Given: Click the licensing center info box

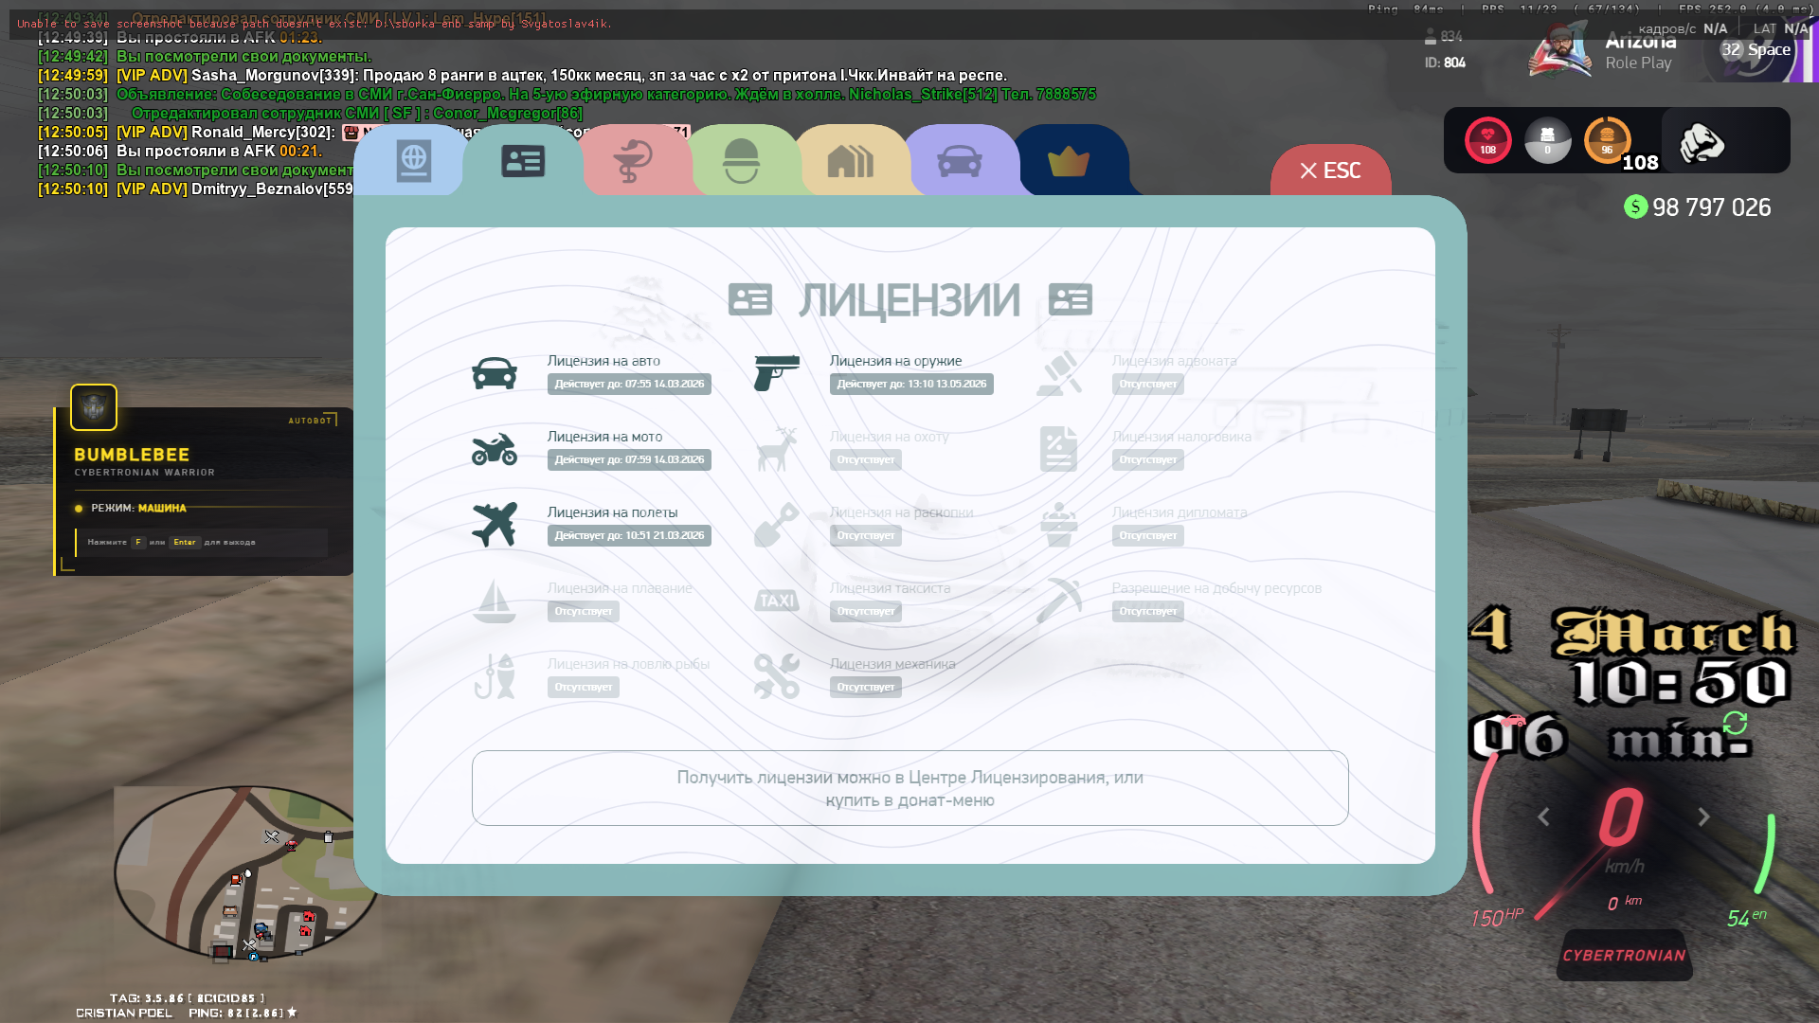Looking at the screenshot, I should point(909,788).
